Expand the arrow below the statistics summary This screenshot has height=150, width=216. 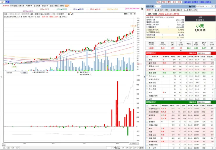pos(181,40)
